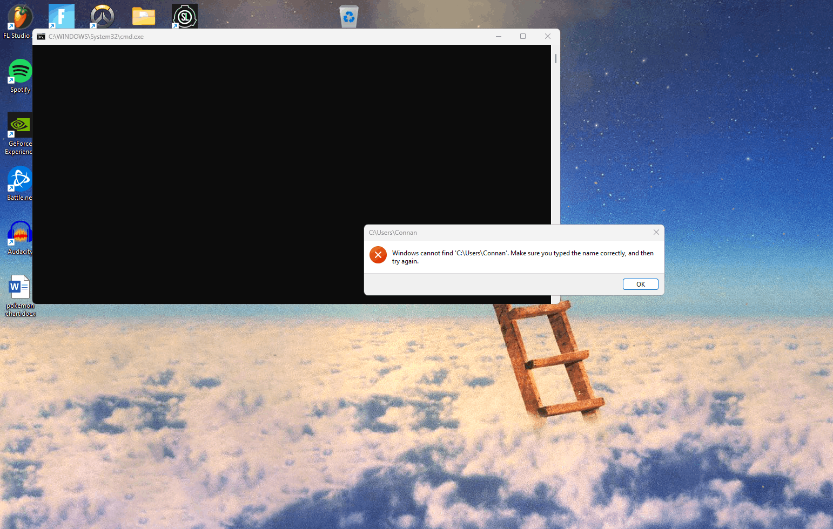Click the cmd.exe title bar icon
833x529 pixels.
pos(41,37)
